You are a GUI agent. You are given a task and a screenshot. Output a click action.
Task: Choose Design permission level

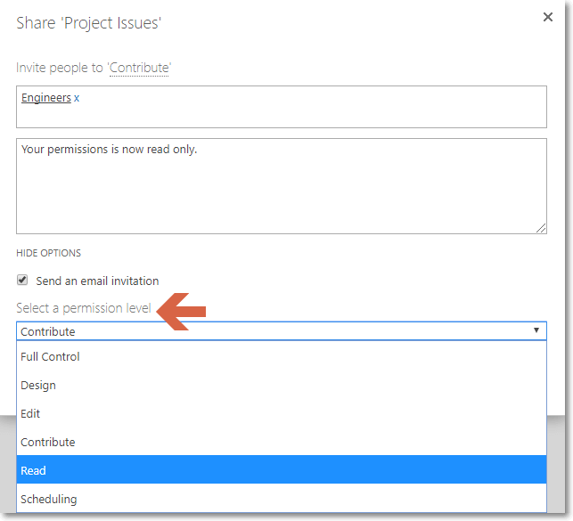coord(282,385)
